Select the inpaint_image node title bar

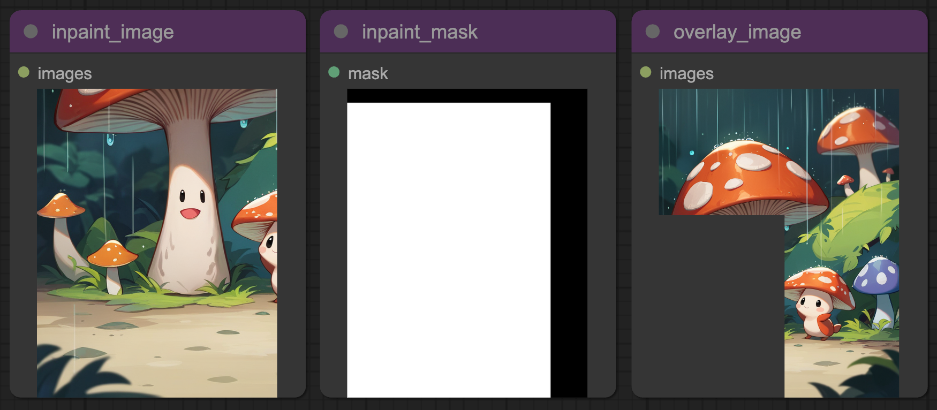point(157,32)
